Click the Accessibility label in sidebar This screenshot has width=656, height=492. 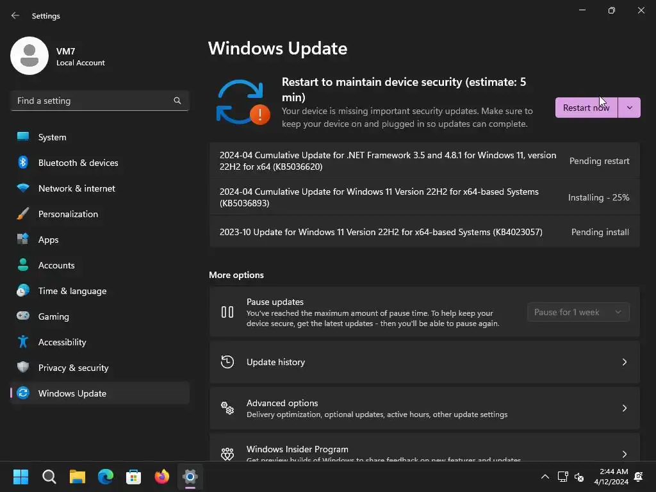point(62,342)
